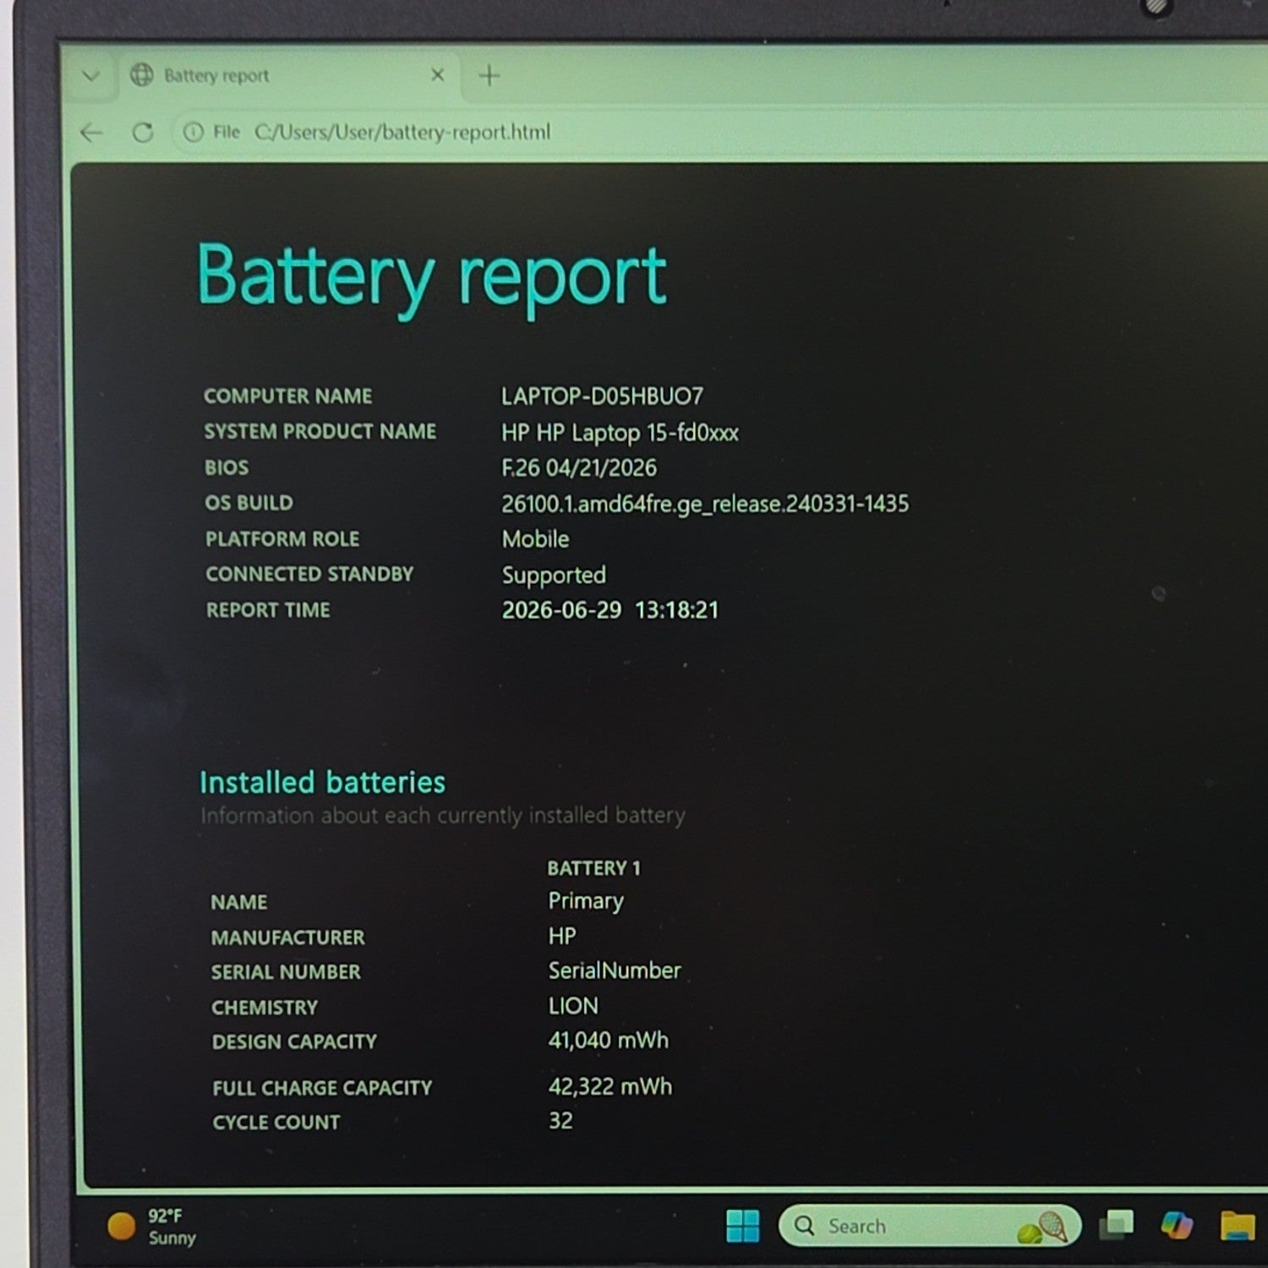Select battery manufacturer HP value

tap(562, 936)
